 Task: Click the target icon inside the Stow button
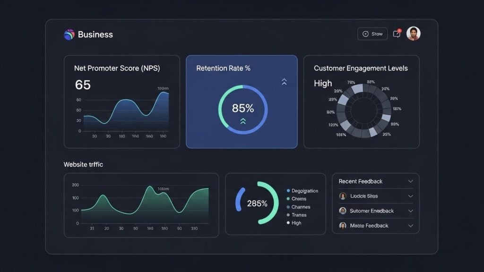tap(365, 34)
